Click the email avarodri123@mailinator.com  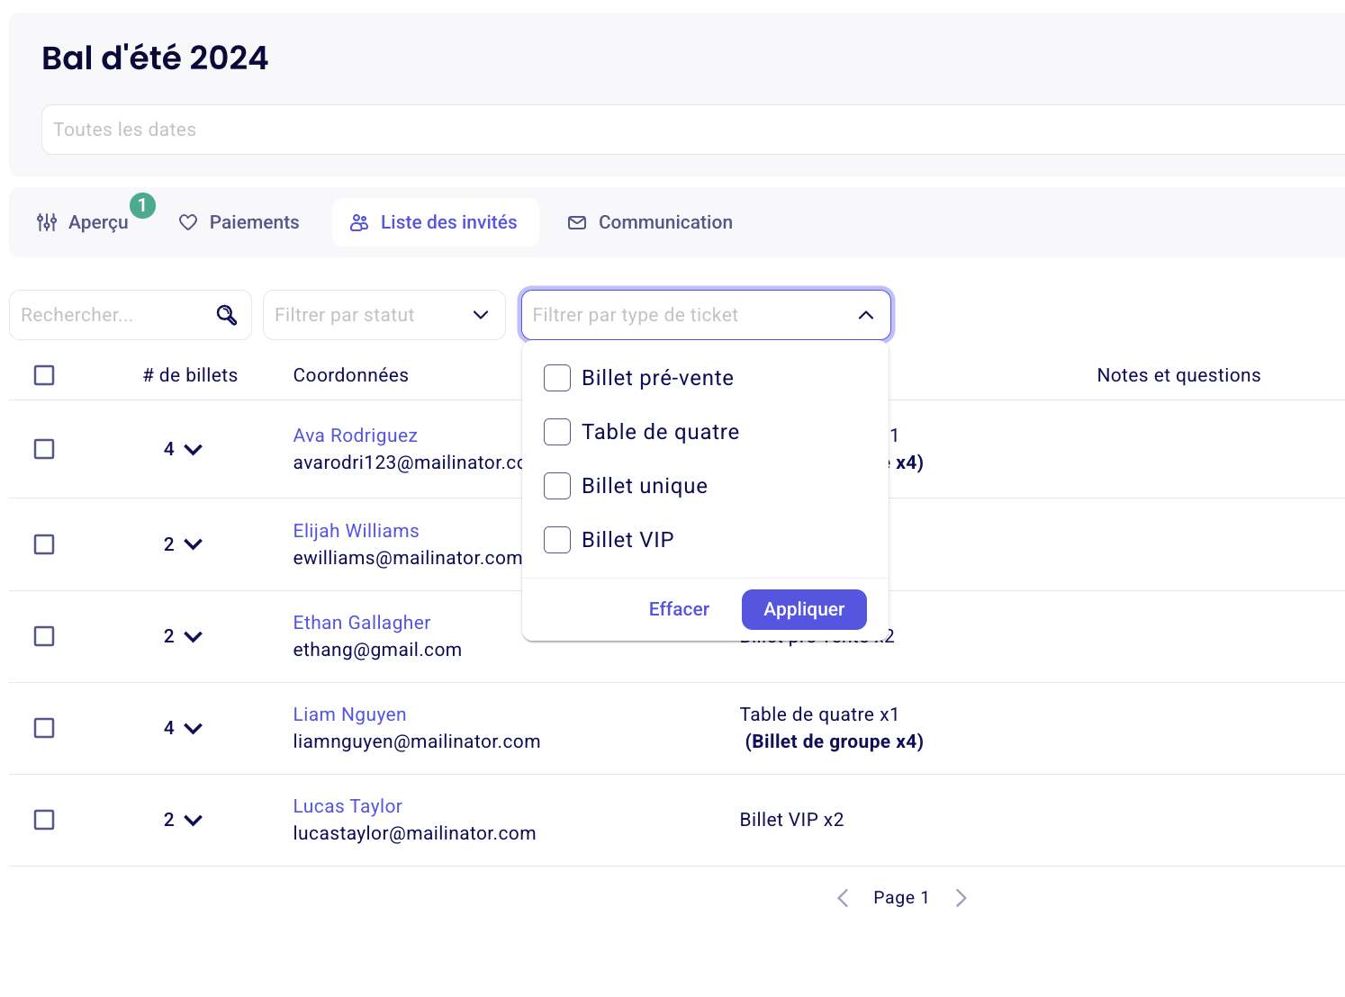pos(408,463)
